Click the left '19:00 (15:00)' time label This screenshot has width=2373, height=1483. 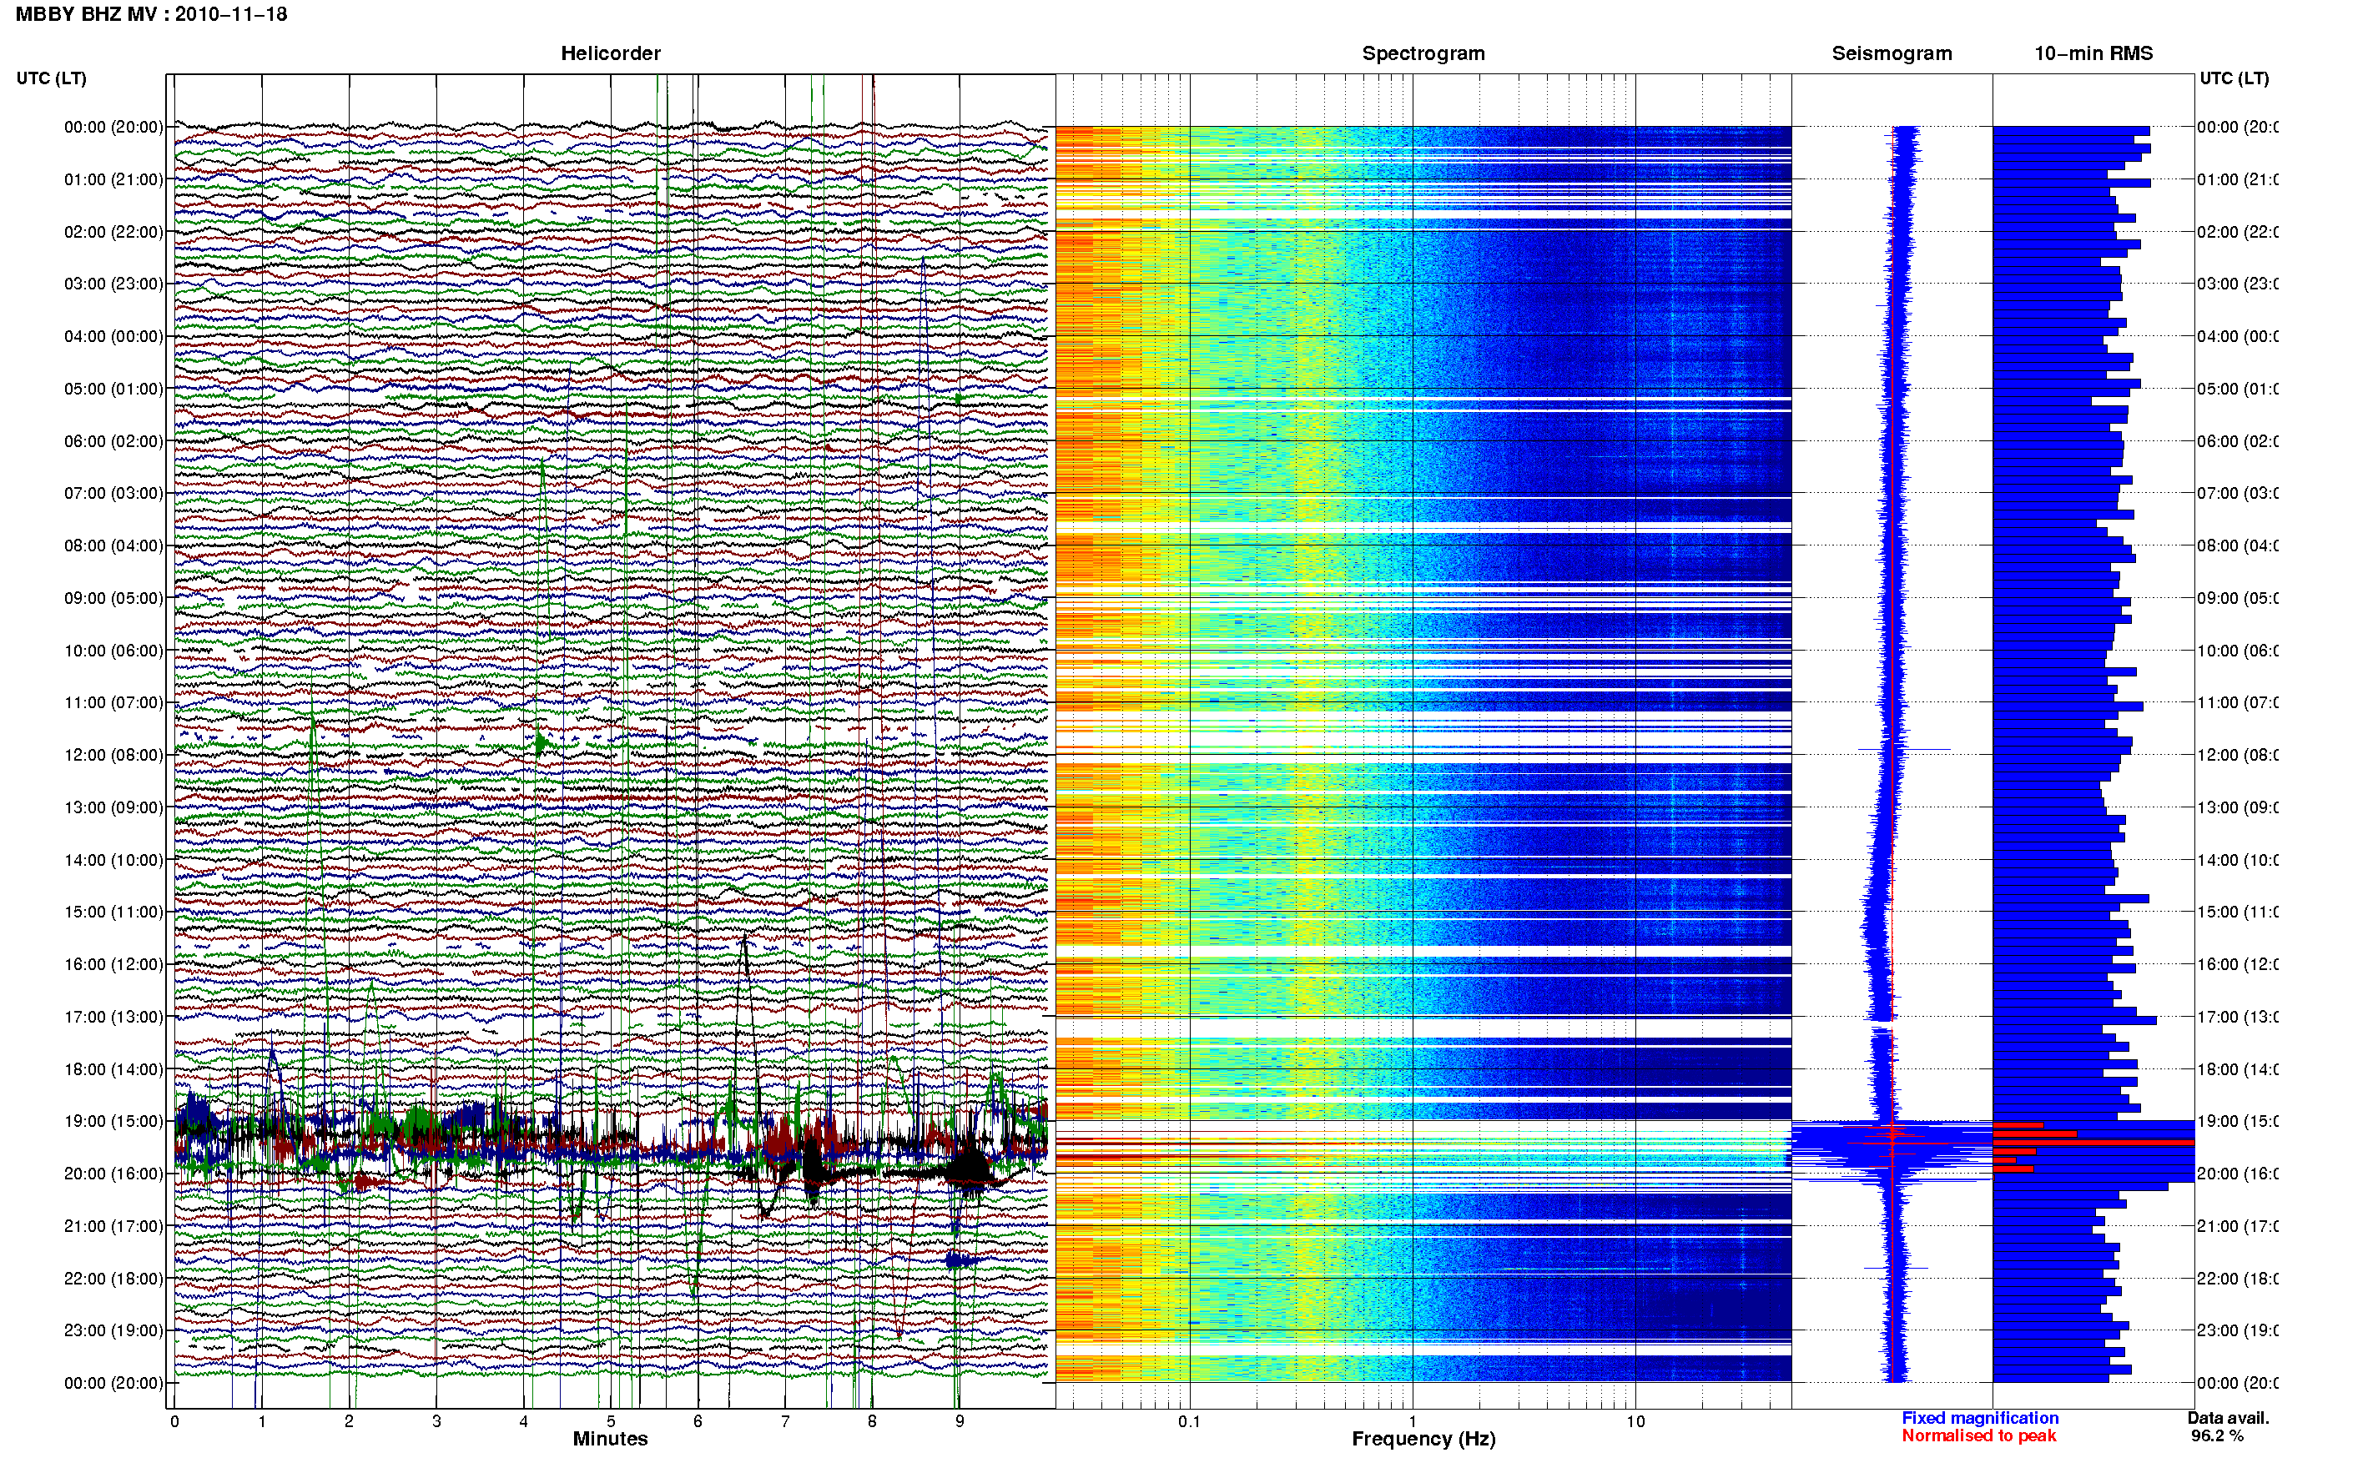(113, 1122)
